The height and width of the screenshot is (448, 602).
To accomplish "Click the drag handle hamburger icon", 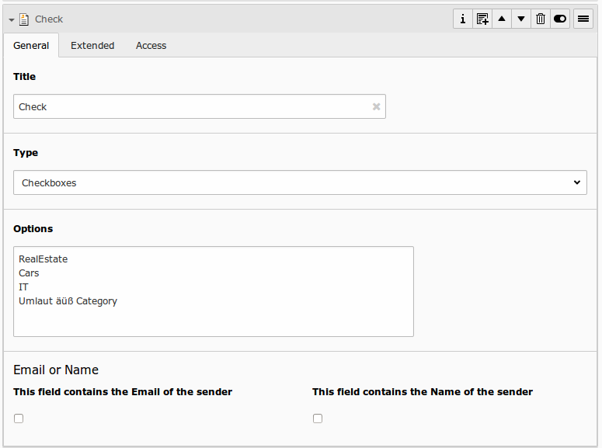I will (x=583, y=19).
